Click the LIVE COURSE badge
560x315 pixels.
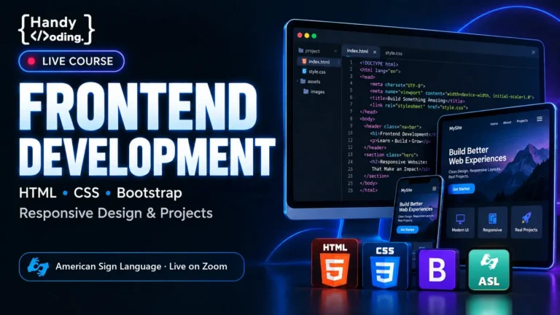tap(71, 61)
